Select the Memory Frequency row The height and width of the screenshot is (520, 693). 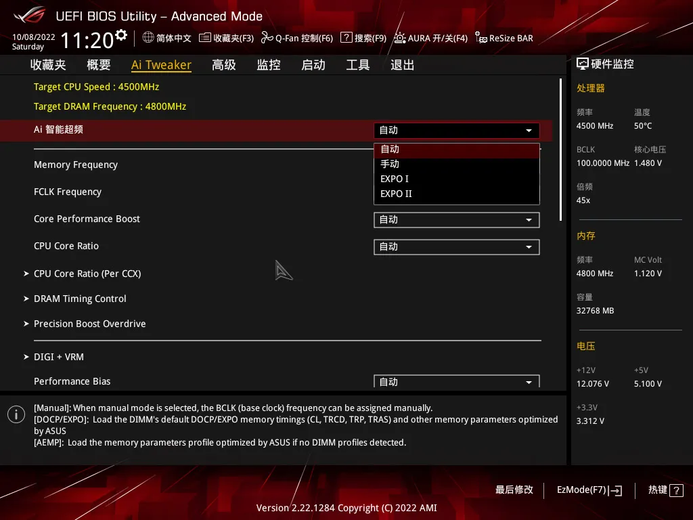click(x=76, y=165)
